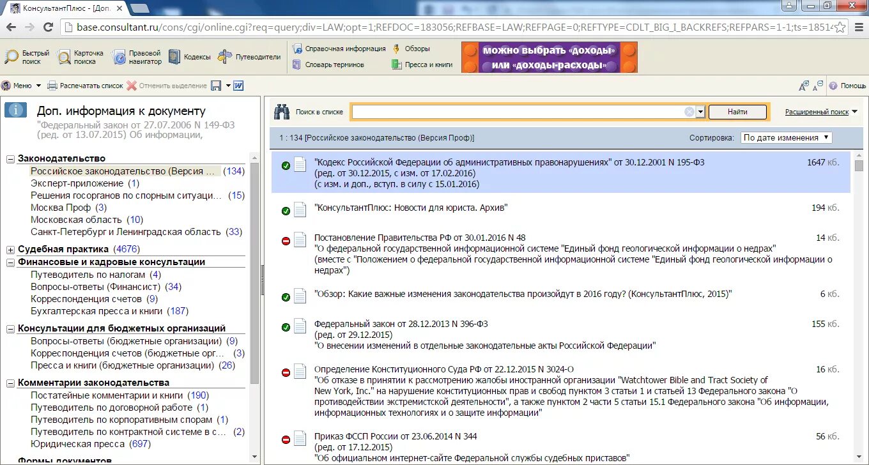Collapse Консультации для бюджетных организаций

(11, 329)
